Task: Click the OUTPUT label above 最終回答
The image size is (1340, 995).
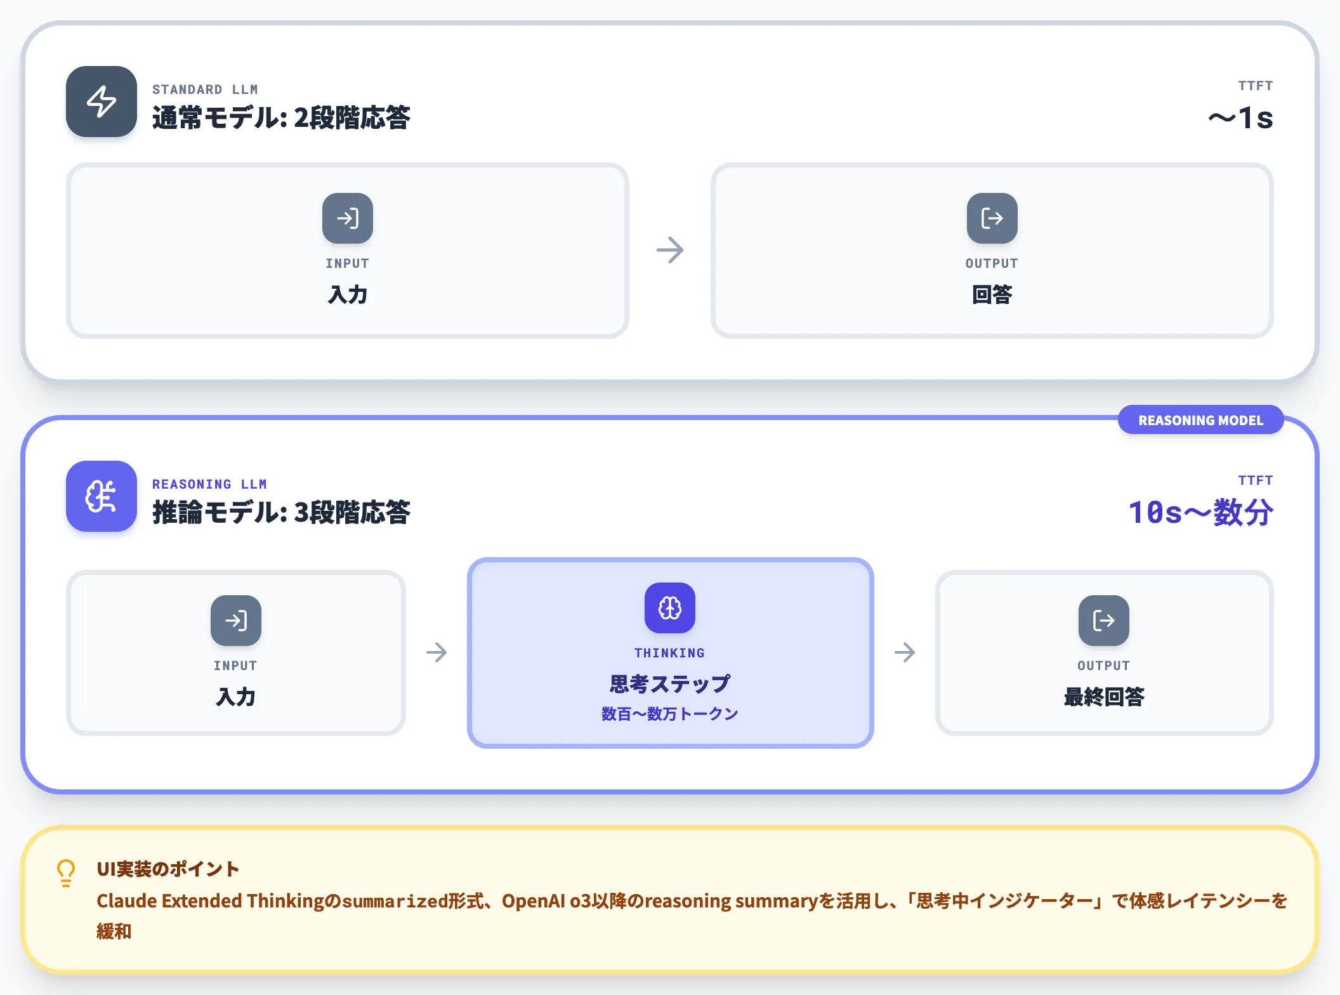Action: pos(1104,666)
